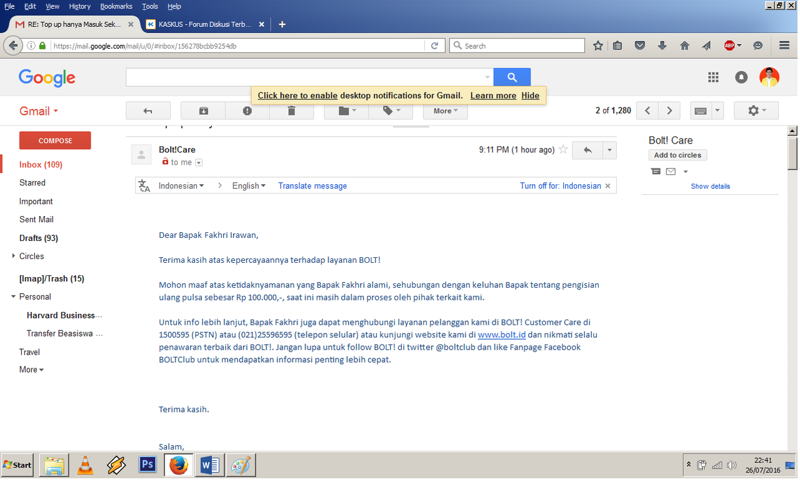Image resolution: width=800 pixels, height=482 pixels.
Task: Select the Gmail 'RE: Top up' tab
Action: (x=75, y=24)
